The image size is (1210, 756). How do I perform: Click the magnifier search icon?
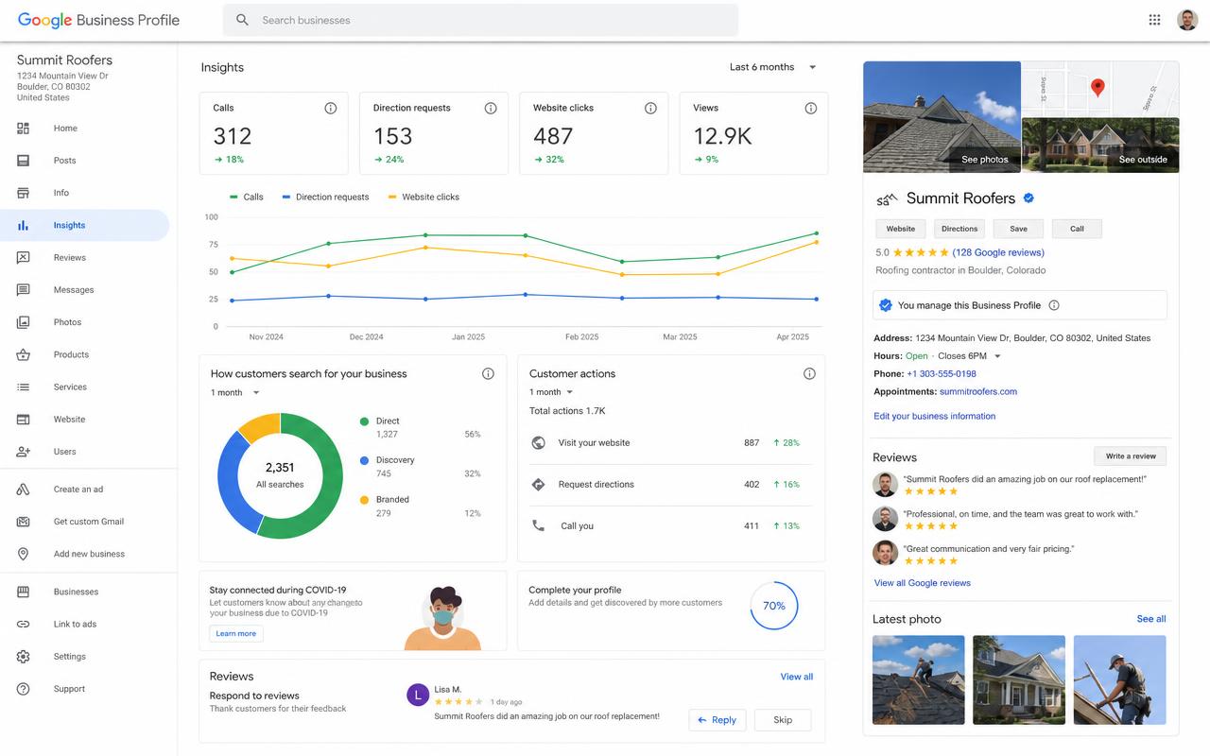[243, 20]
